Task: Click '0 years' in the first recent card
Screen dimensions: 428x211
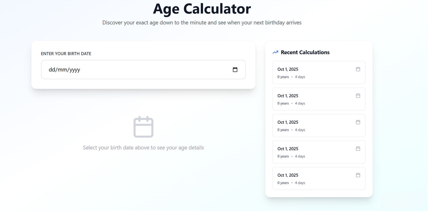Action: click(283, 77)
